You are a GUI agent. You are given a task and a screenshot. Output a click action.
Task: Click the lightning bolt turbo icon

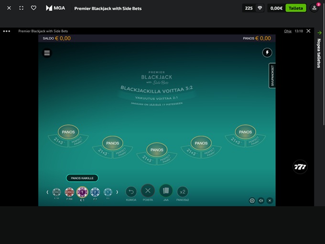(267, 53)
